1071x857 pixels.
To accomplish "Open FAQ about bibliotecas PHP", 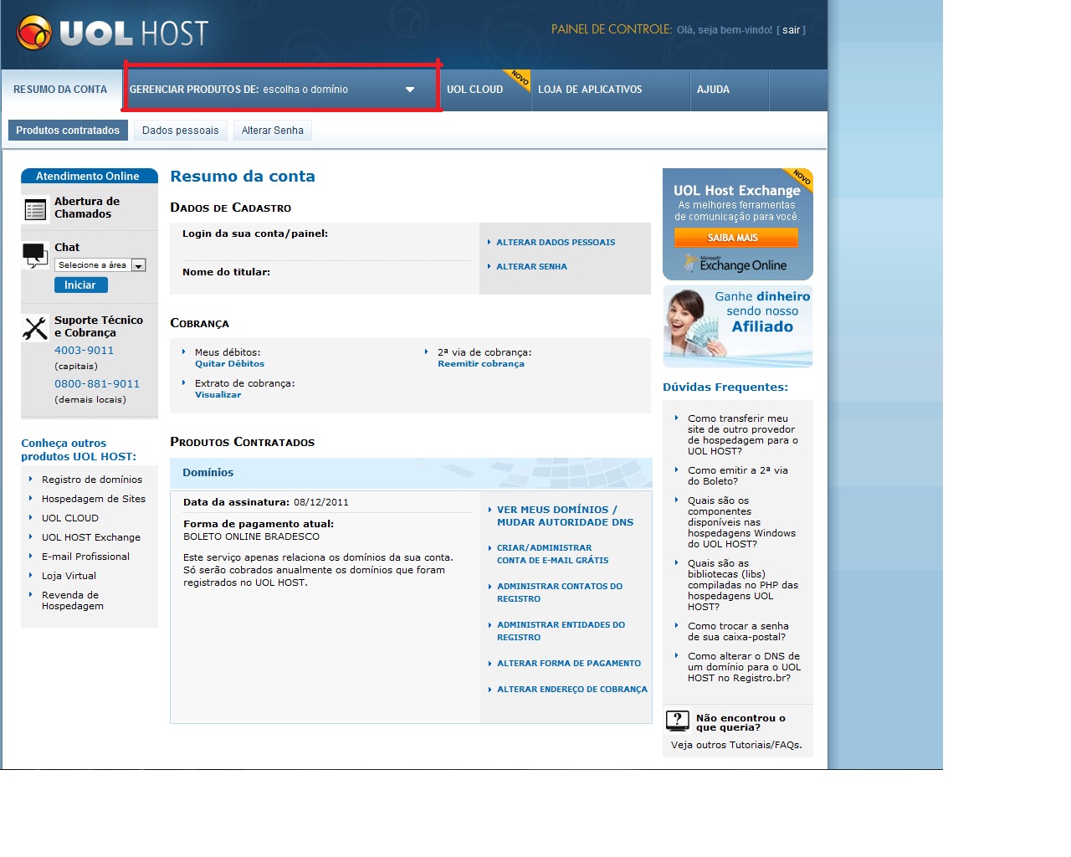I will 743,585.
